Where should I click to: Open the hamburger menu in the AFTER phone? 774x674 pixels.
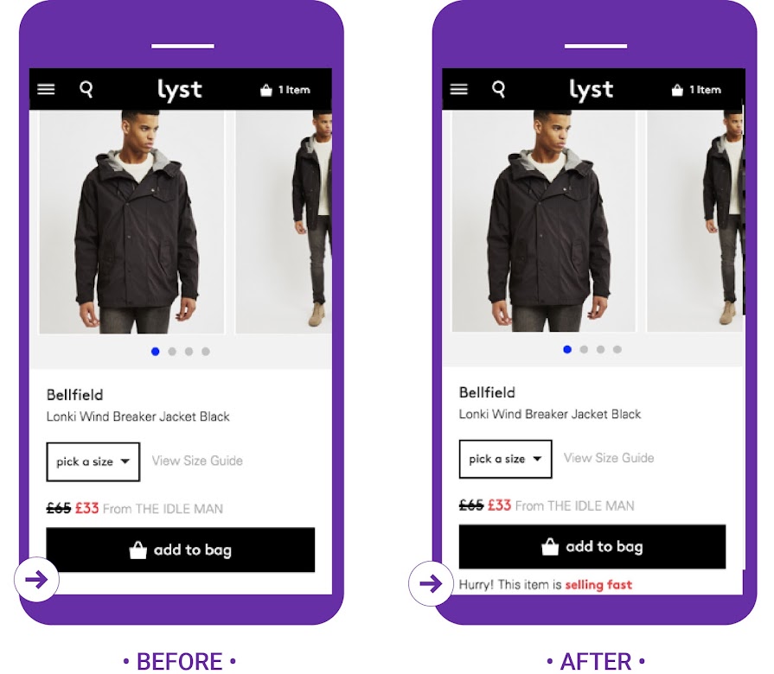coord(459,89)
